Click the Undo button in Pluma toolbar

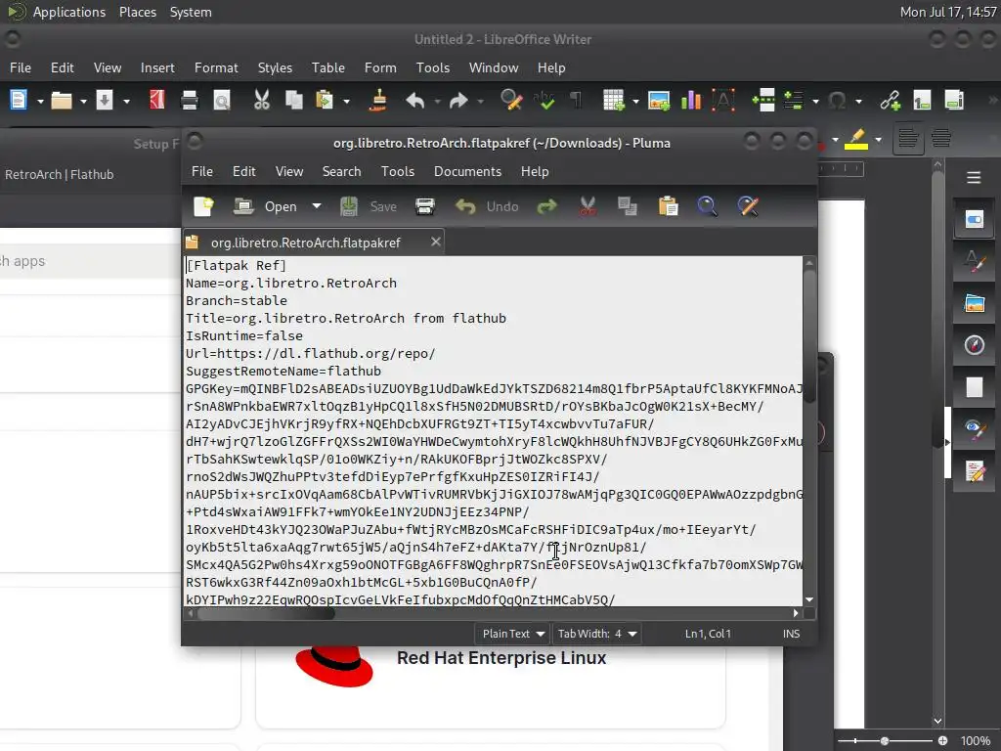(x=487, y=206)
